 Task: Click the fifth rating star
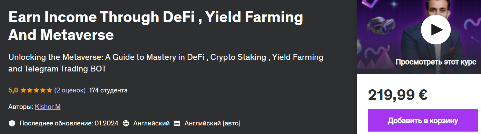[x=49, y=90]
